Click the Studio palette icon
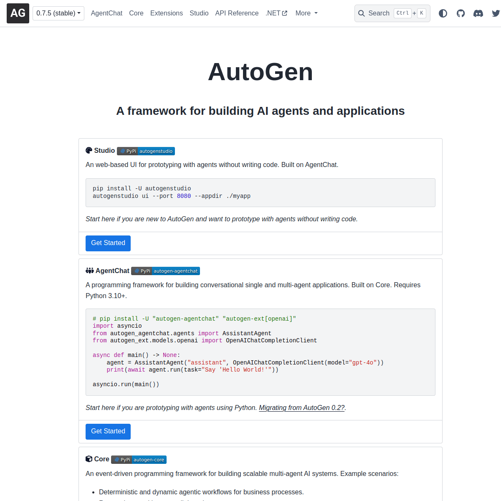Viewport: 501px width, 501px height. click(x=89, y=151)
